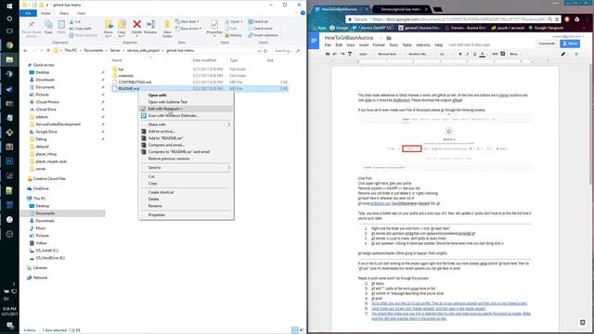Viewport: 594px width, 334px height.
Task: Click the Explorer back arrow
Action: tap(25, 50)
